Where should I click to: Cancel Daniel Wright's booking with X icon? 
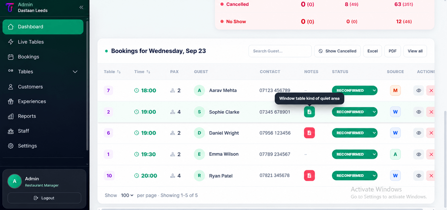[431, 133]
